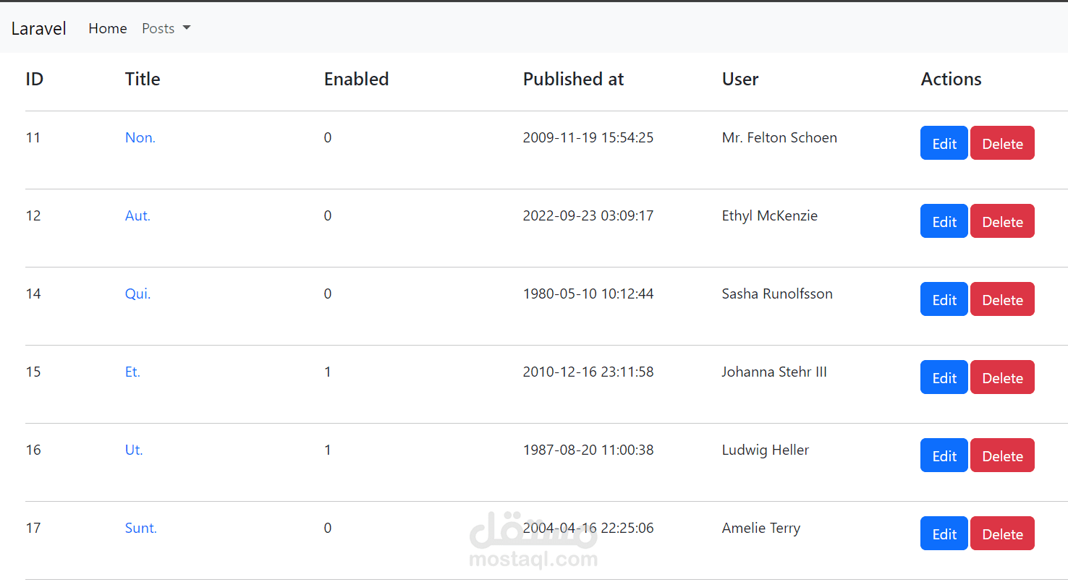Click ID cell 12

[x=33, y=215]
